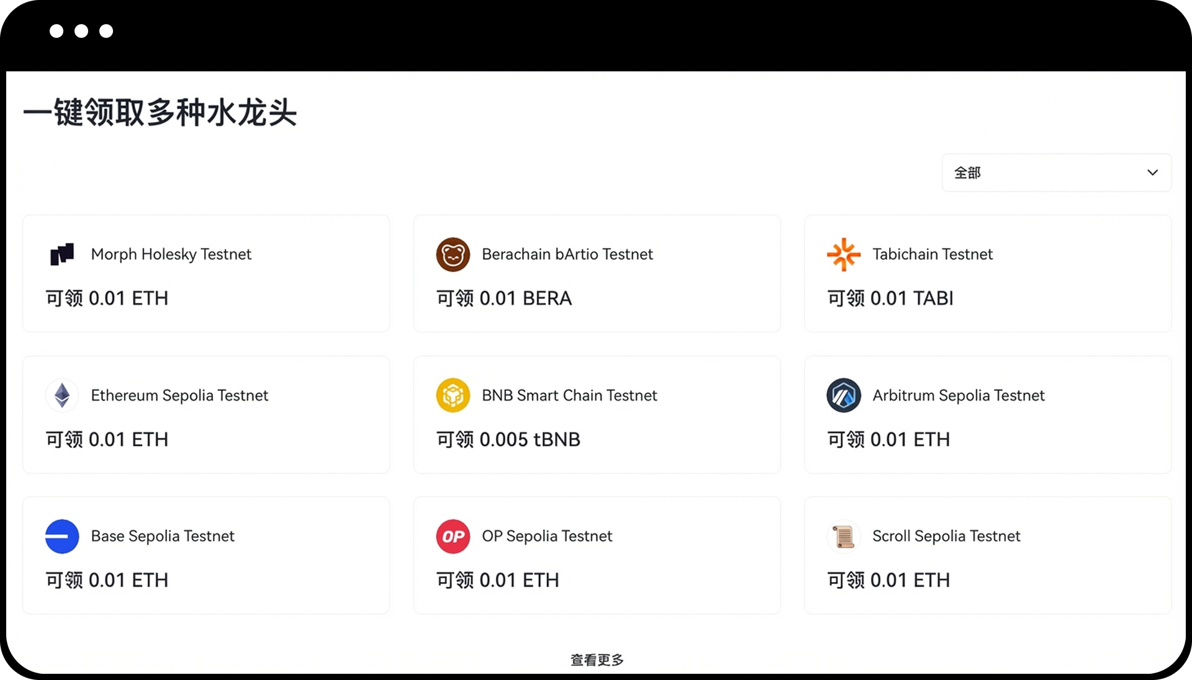
Task: Click the Morph Holesky Testnet logo icon
Action: (x=62, y=254)
